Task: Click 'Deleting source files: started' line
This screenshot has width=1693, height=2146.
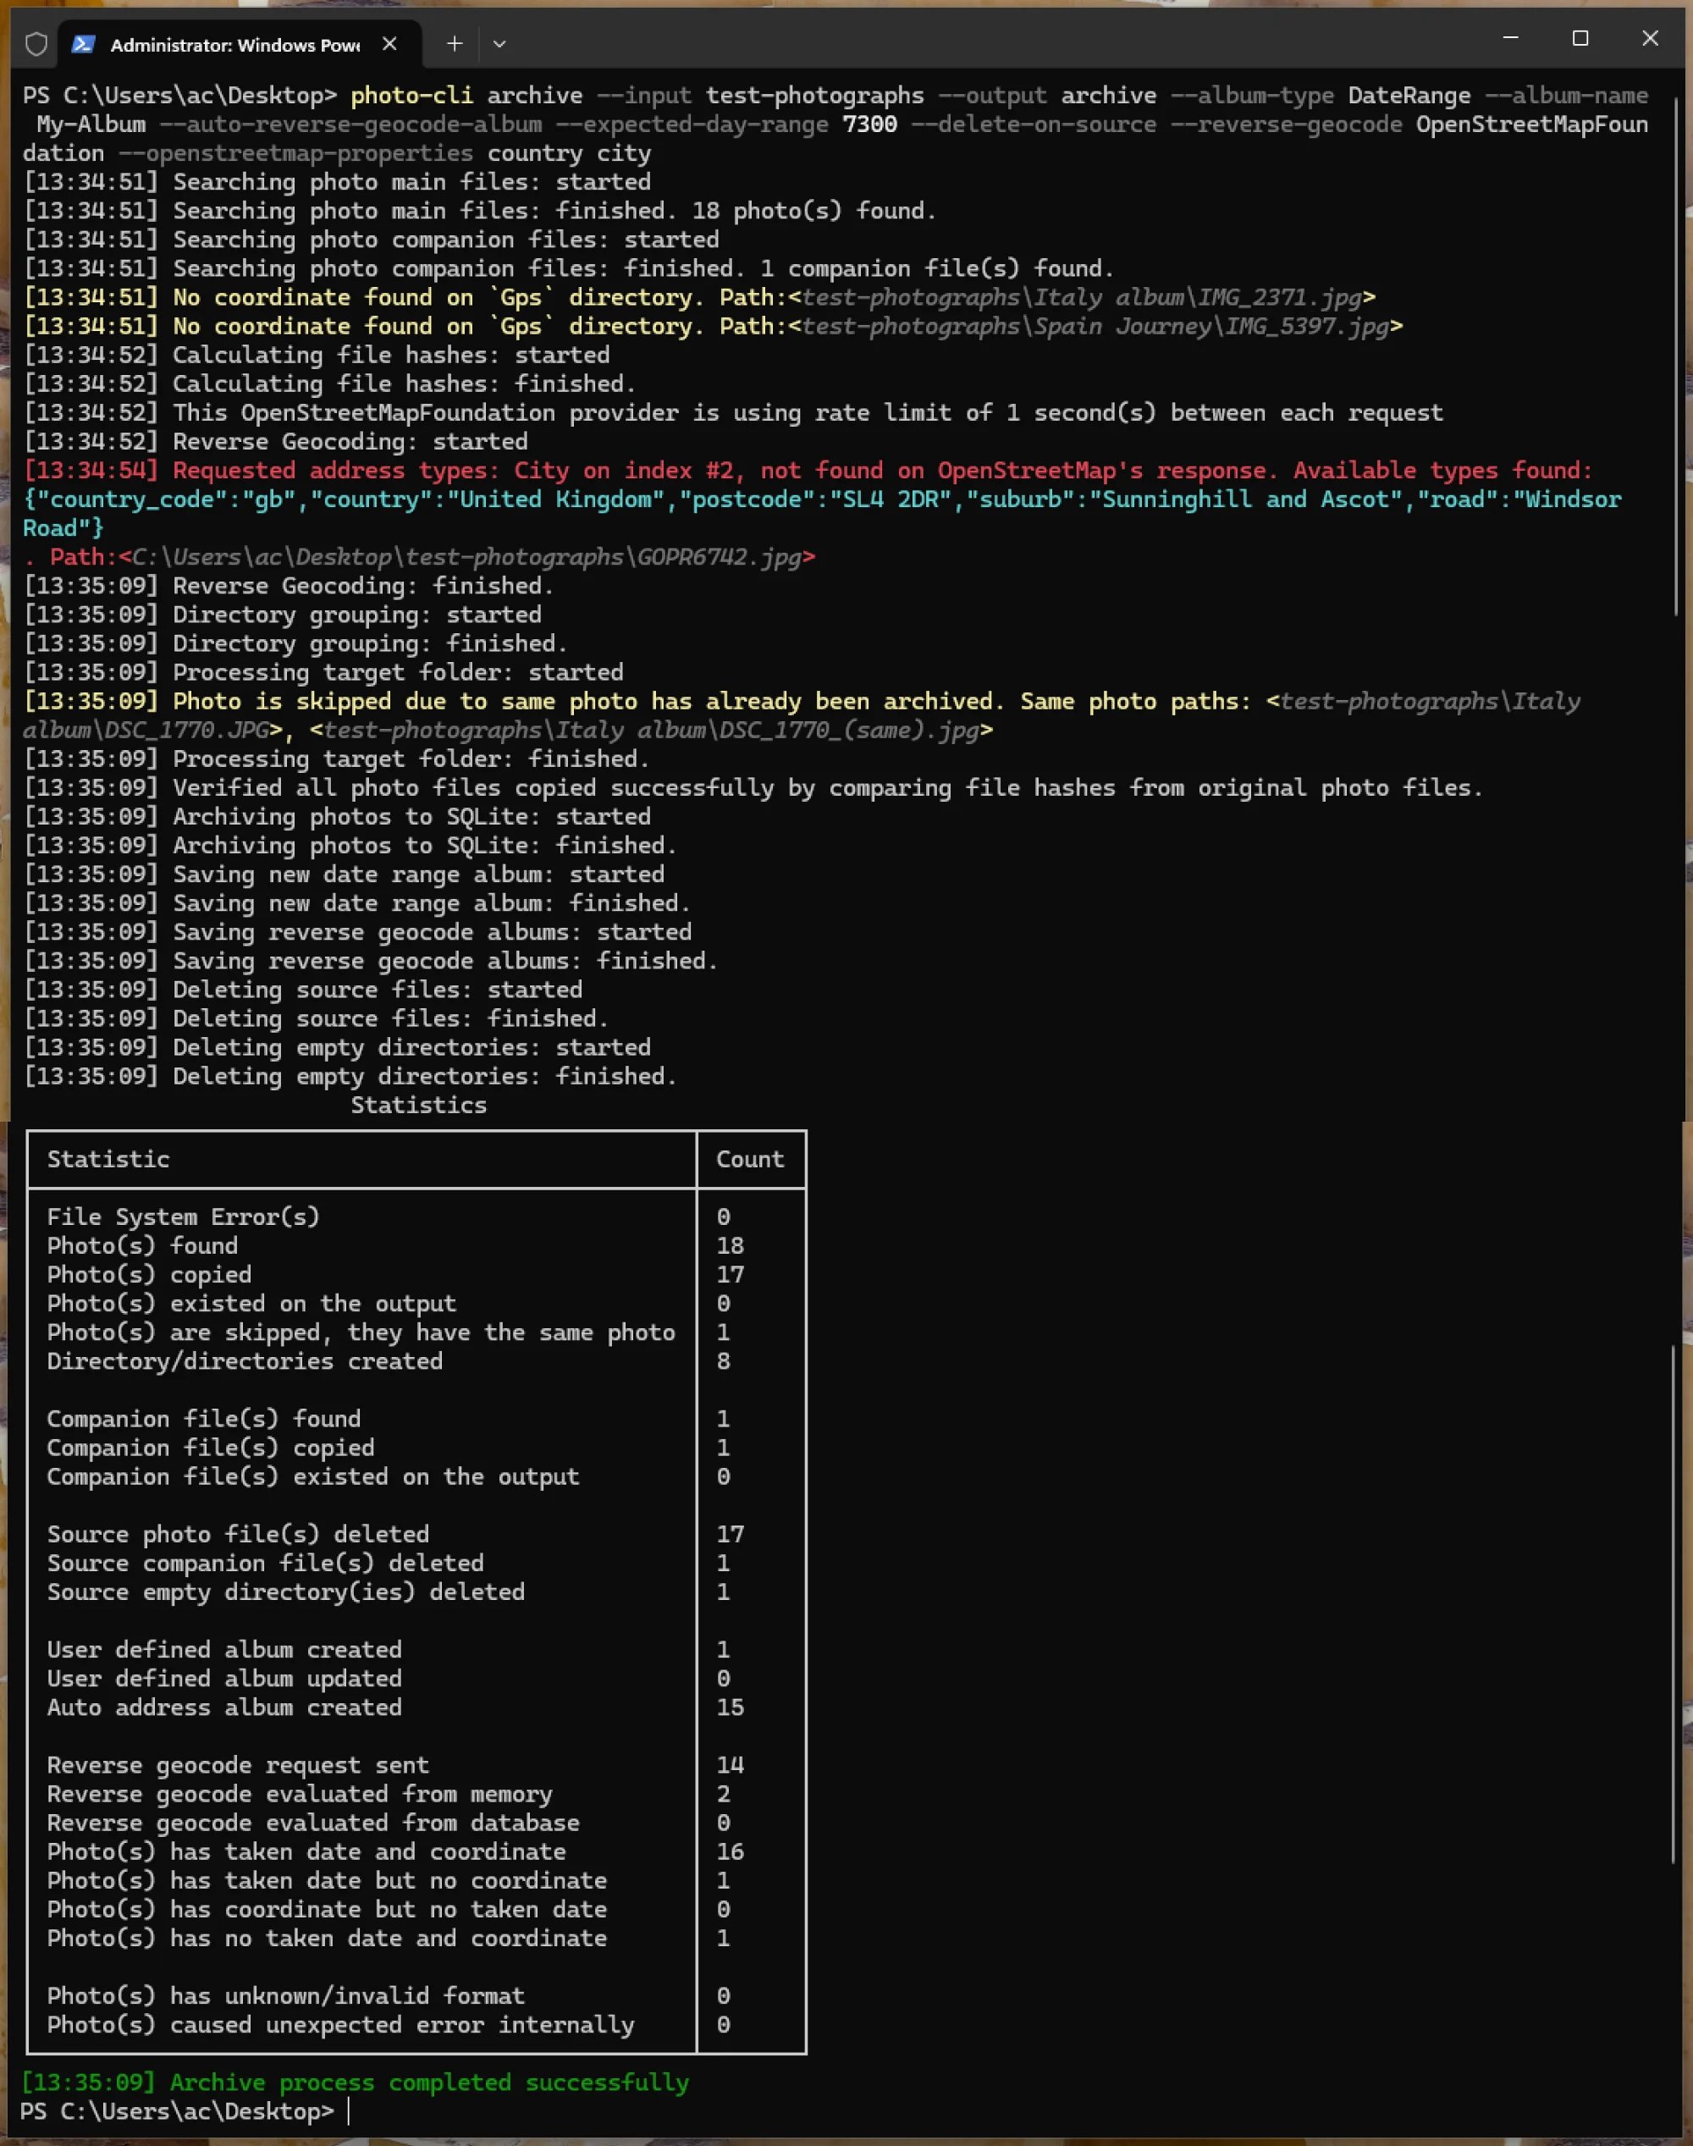Action: (302, 990)
